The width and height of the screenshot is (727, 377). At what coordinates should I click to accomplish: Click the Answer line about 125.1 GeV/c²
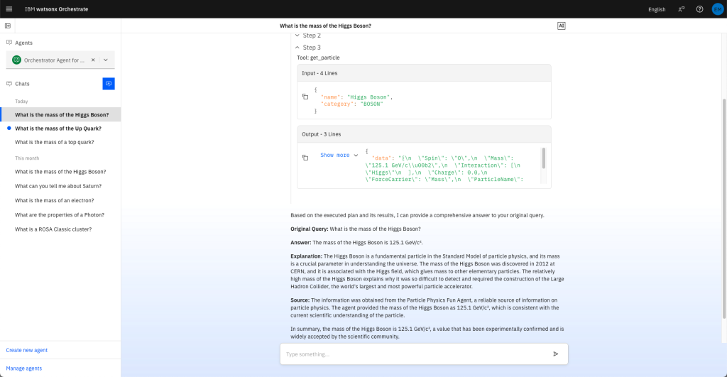(356, 243)
